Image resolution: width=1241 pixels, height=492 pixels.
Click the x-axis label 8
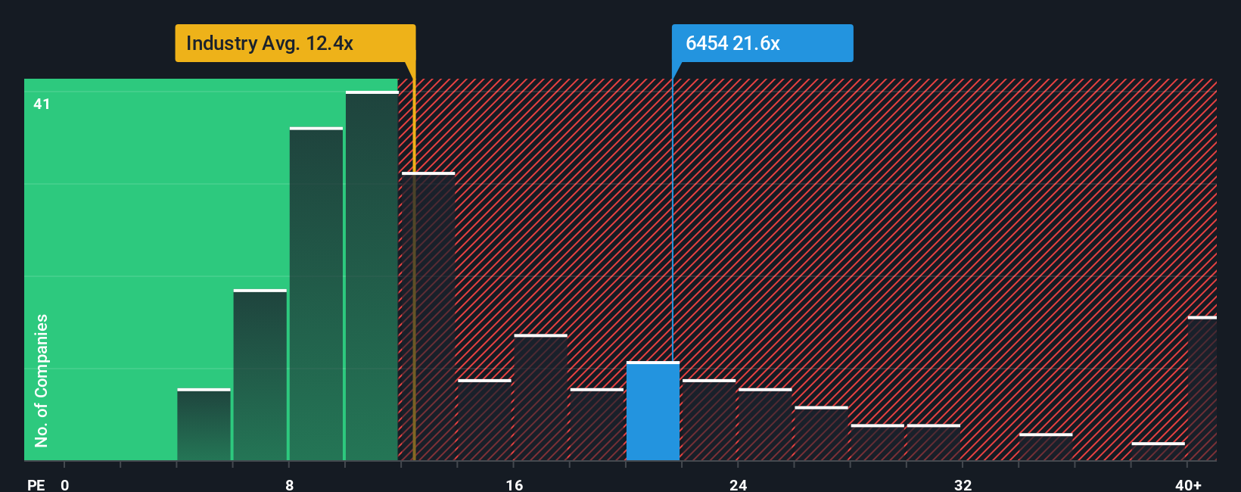289,484
